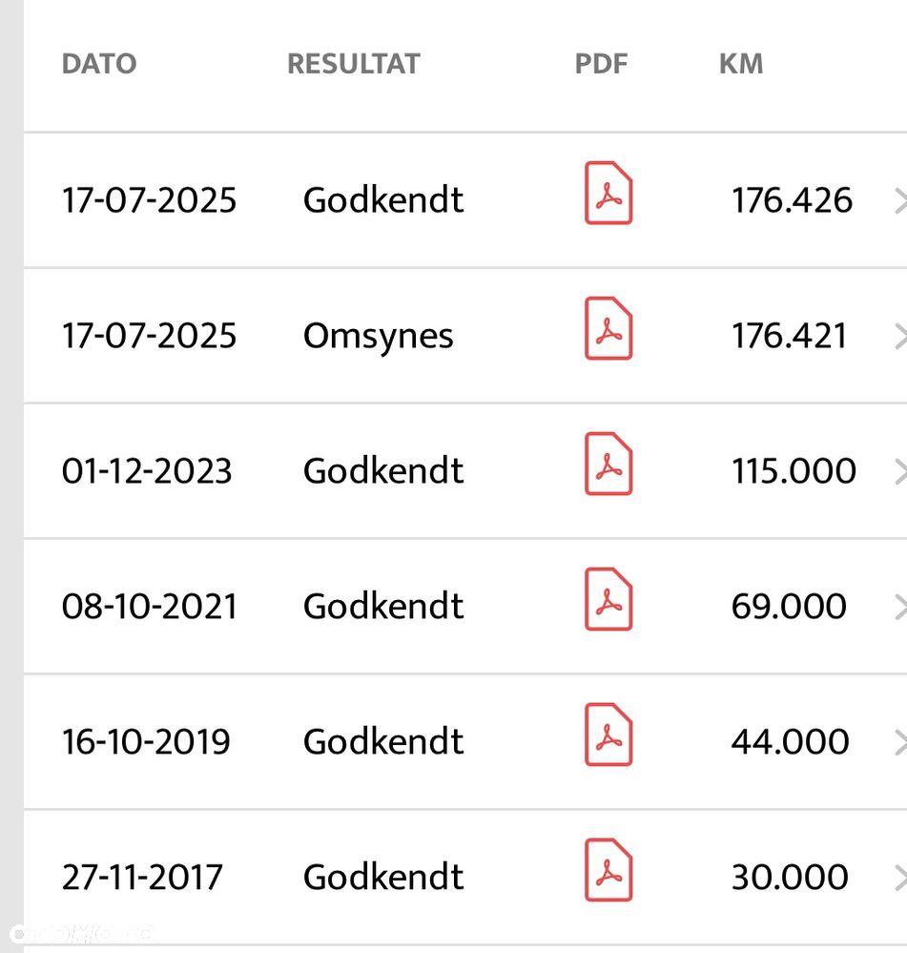Viewport: 907px width, 953px height.
Task: Click the KM column header
Action: click(740, 64)
